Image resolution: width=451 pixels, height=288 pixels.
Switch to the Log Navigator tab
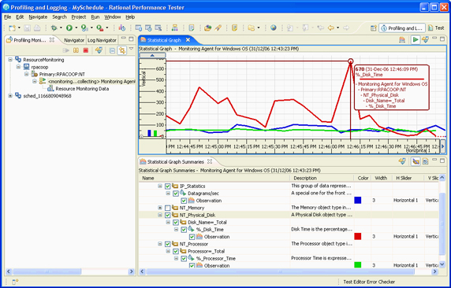pos(102,40)
